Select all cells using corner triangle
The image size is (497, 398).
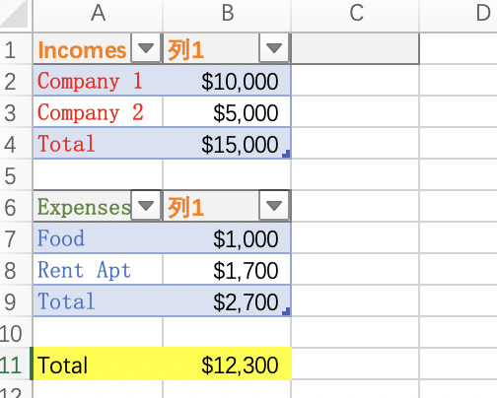(x=15, y=15)
